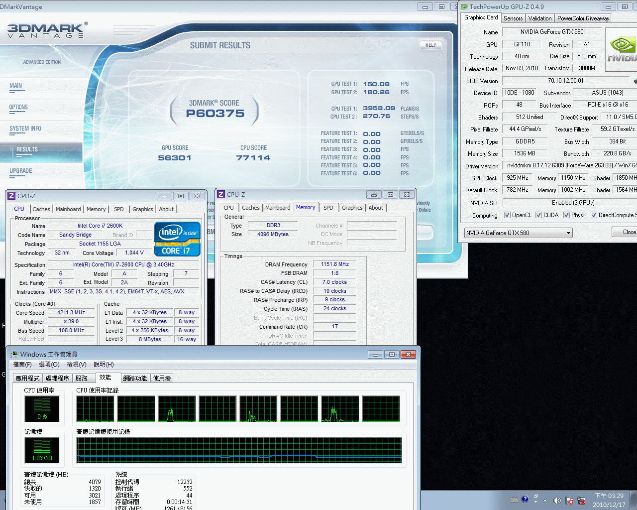The image size is (637, 510).
Task: Open SPD tab in left CPU-Z window
Action: [x=118, y=209]
